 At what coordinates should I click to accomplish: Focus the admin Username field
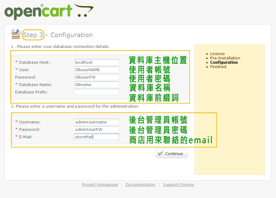tap(97, 122)
